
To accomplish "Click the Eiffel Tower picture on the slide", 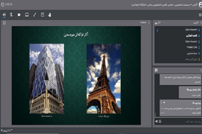I will [104, 79].
